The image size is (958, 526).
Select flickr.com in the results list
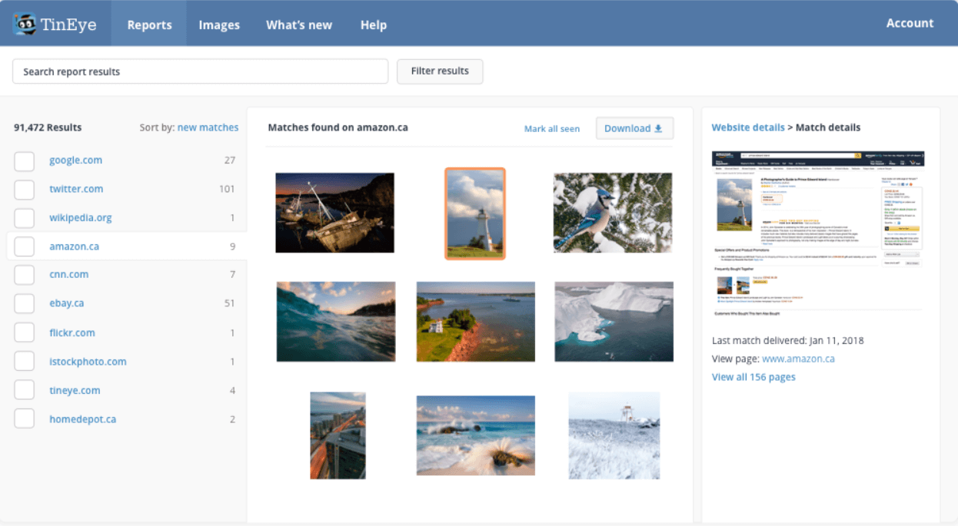pyautogui.click(x=72, y=332)
